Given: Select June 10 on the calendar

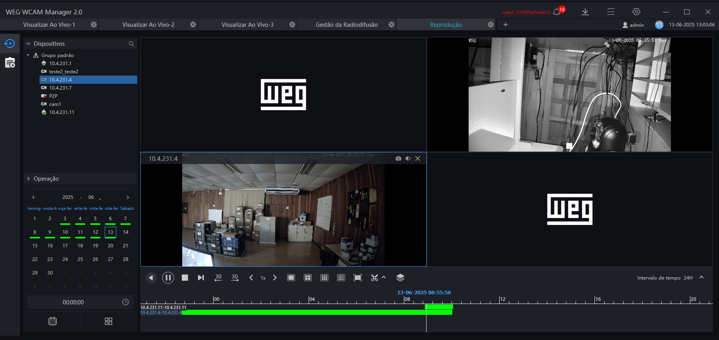Looking at the screenshot, I should tap(65, 232).
